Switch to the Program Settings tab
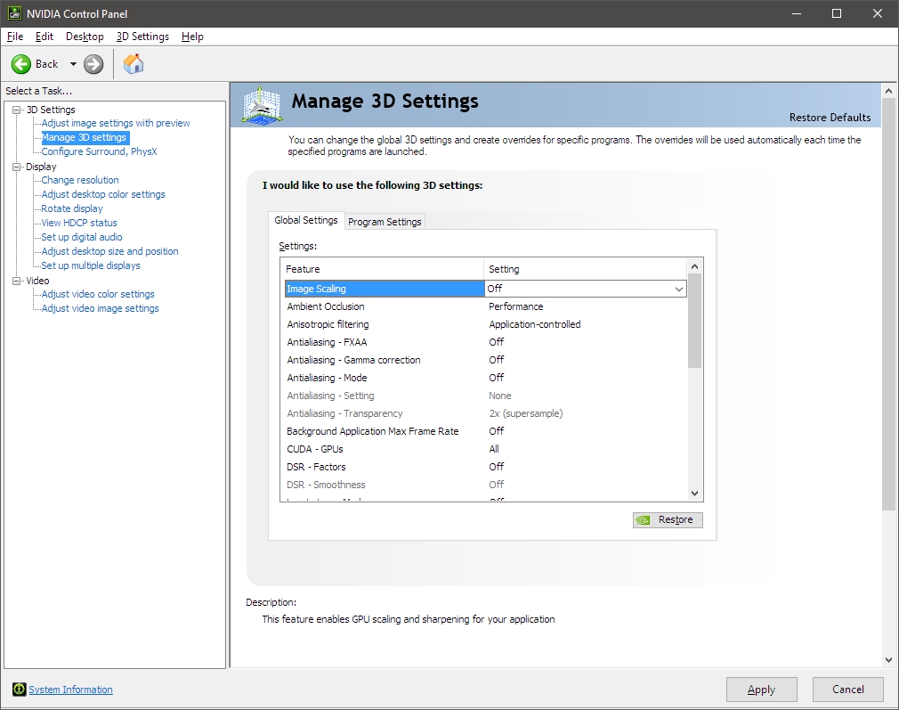The image size is (899, 710). click(x=385, y=222)
